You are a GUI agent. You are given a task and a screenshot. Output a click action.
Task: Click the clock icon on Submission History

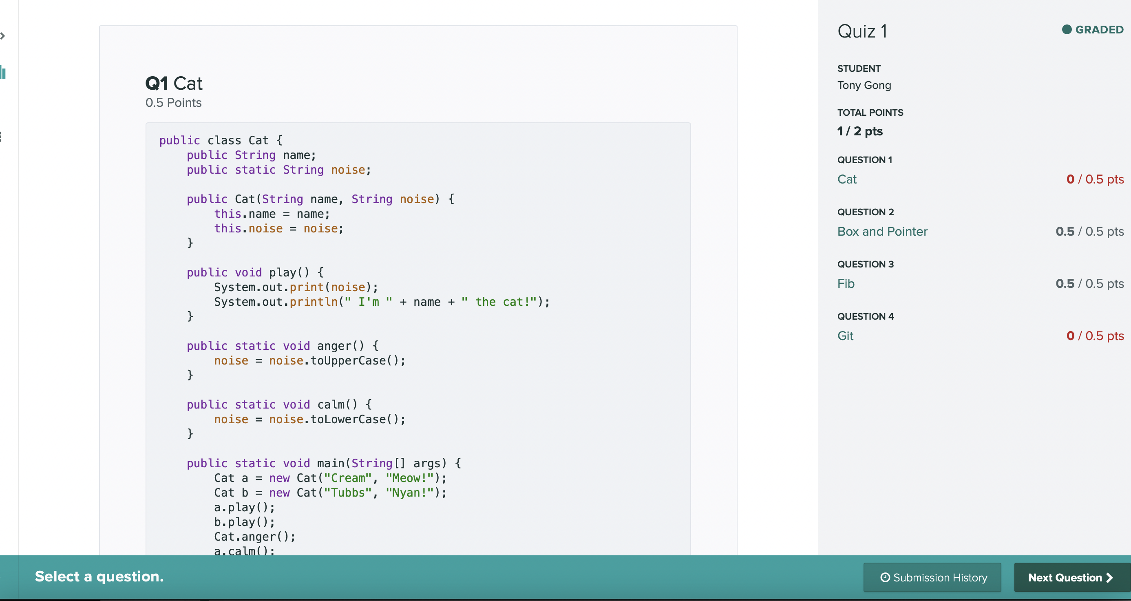tap(885, 577)
